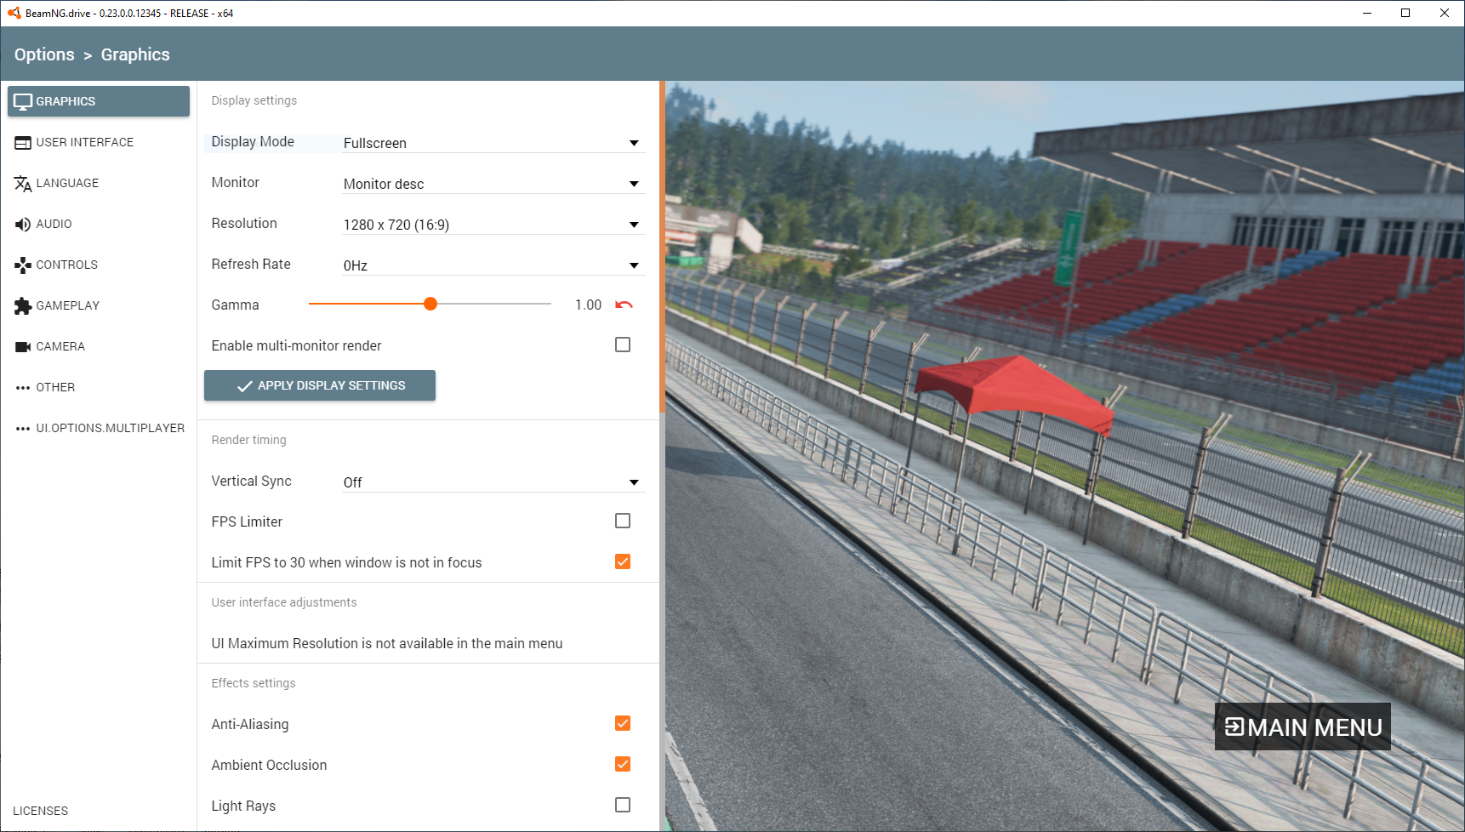Click the three-dots icon beside Other
The image size is (1465, 832).
click(23, 388)
